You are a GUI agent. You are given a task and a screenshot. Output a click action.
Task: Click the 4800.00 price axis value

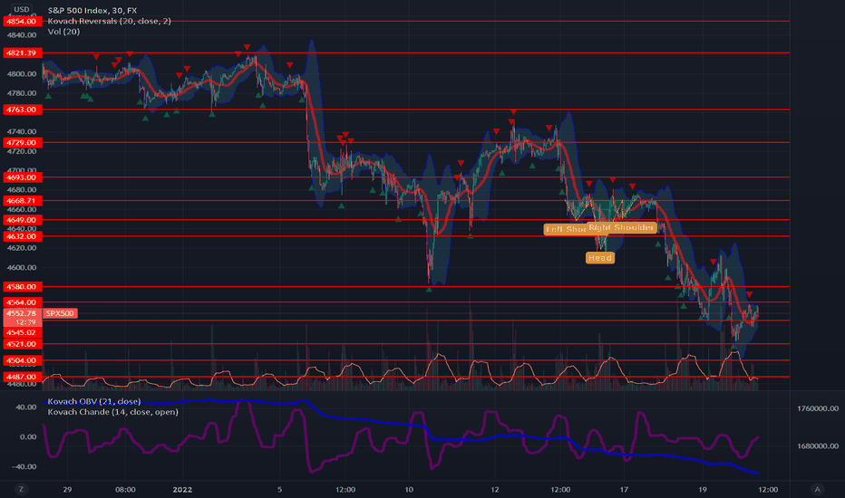click(22, 73)
